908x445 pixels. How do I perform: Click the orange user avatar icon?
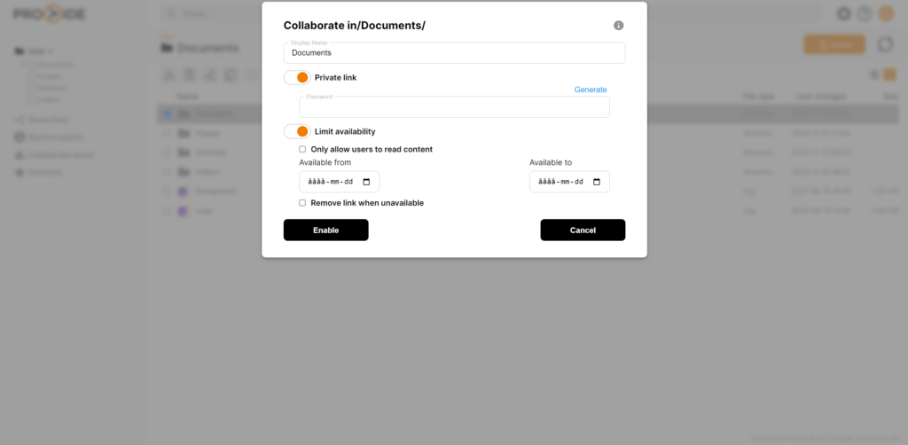tap(886, 14)
